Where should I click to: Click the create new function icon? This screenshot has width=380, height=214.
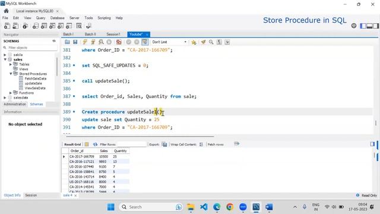pos(69,26)
